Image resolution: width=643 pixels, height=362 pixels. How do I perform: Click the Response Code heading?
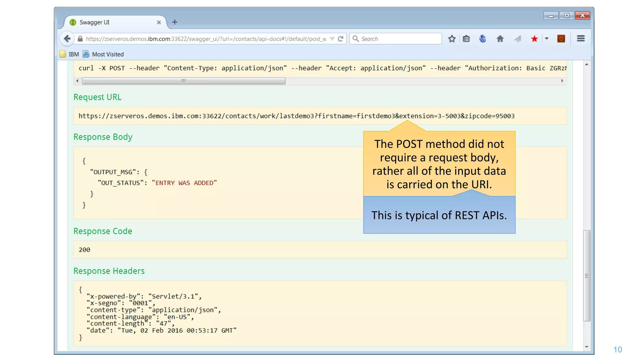103,231
